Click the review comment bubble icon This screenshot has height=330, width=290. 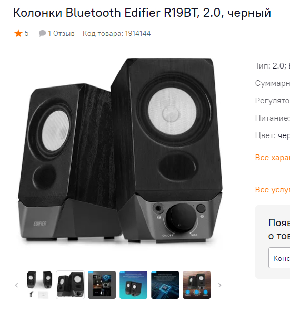[x=42, y=33]
